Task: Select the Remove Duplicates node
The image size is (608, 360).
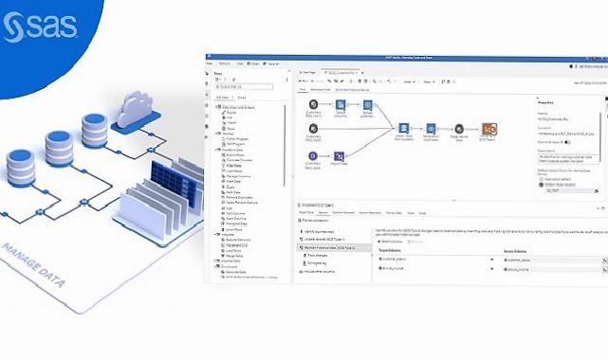Action: click(x=431, y=128)
